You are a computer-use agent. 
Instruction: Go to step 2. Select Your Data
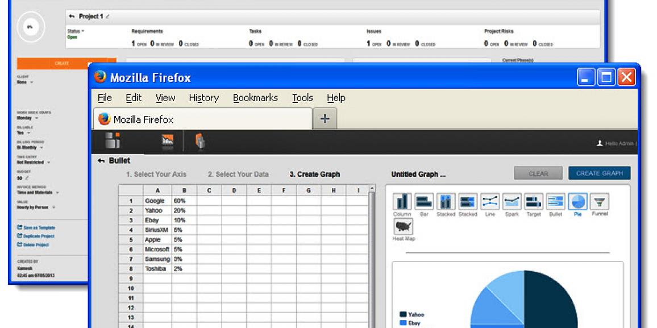coord(238,175)
